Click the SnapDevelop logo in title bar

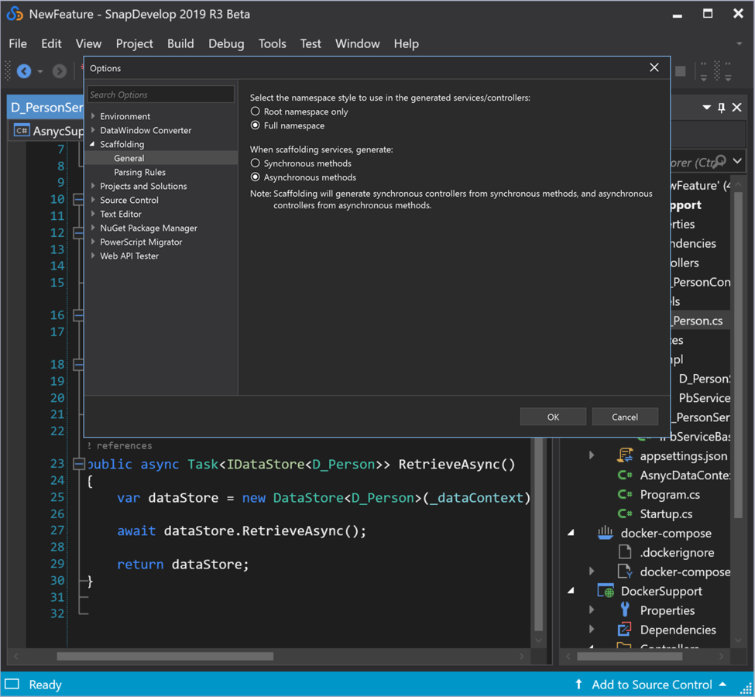15,14
